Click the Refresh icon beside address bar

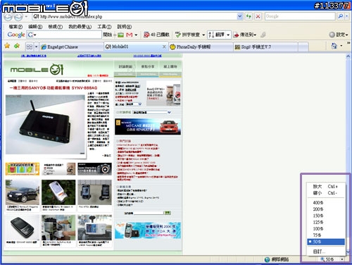(249, 16)
